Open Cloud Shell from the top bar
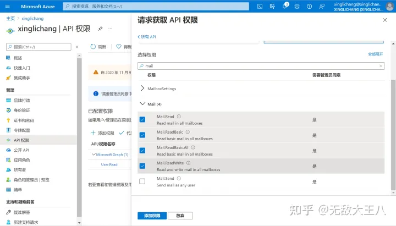This screenshot has height=226, width=396. tap(260, 6)
